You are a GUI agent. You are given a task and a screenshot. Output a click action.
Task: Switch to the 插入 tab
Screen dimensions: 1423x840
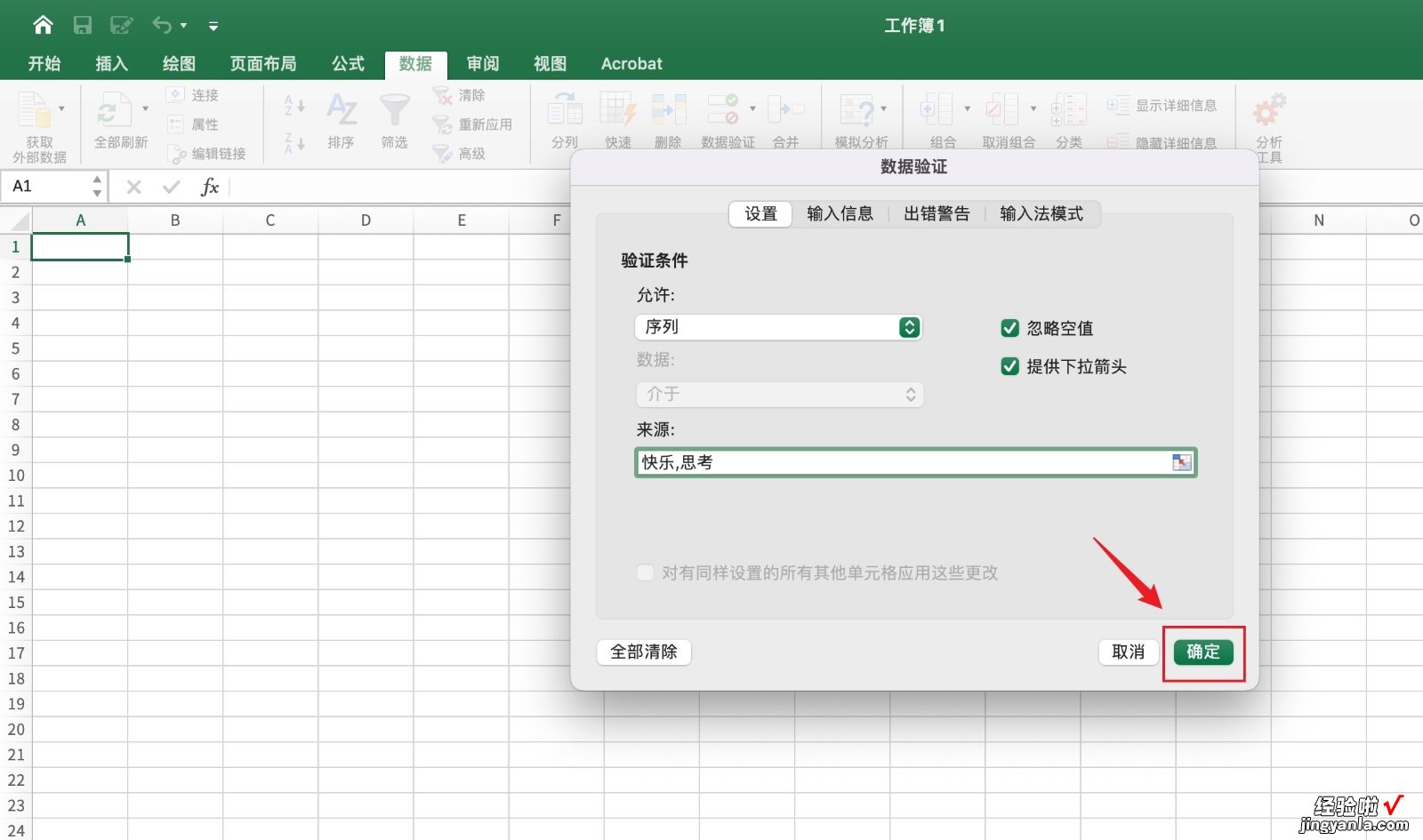coord(111,63)
